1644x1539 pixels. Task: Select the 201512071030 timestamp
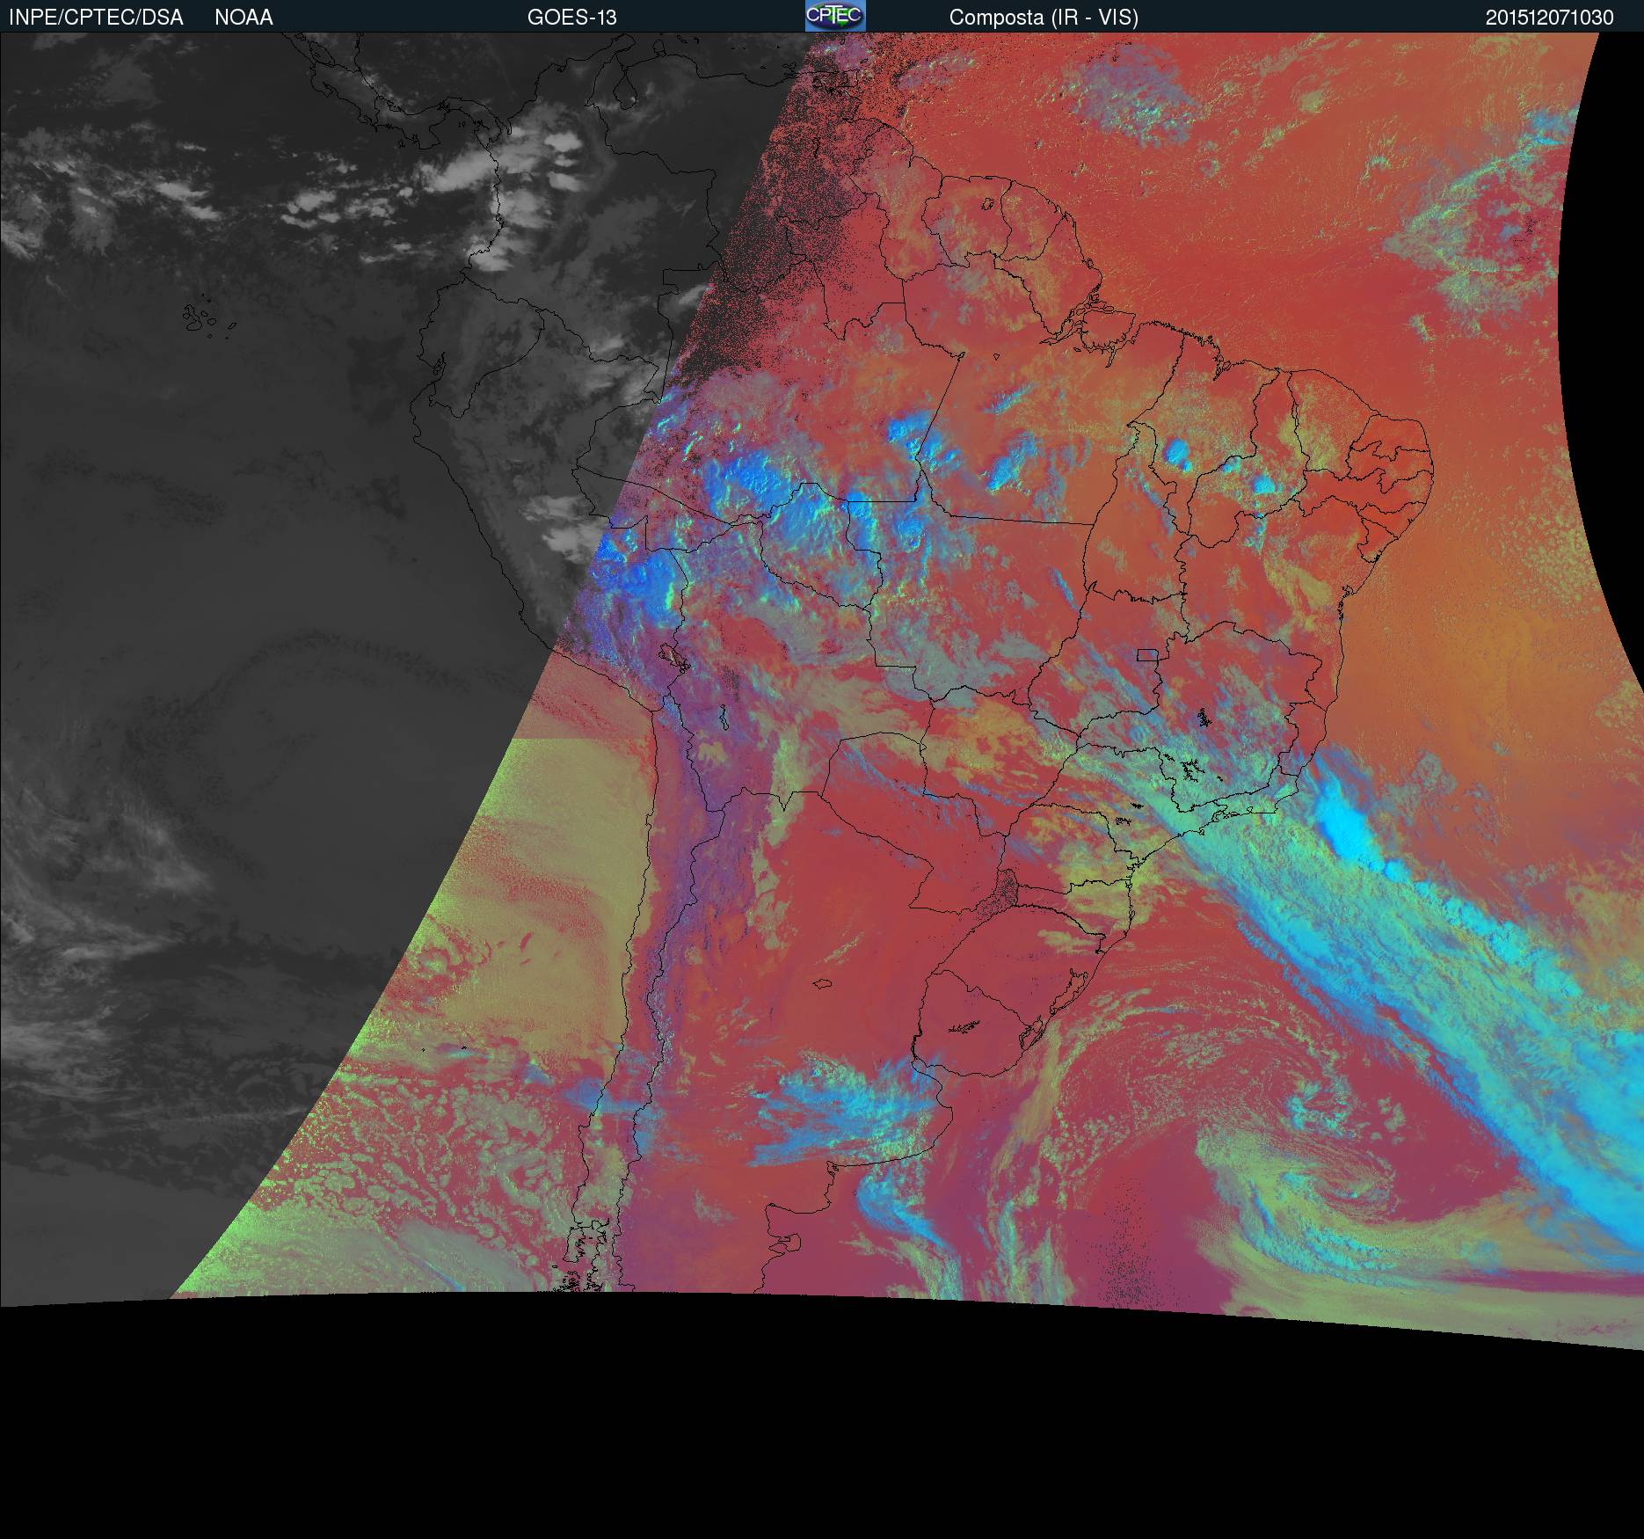click(1549, 18)
